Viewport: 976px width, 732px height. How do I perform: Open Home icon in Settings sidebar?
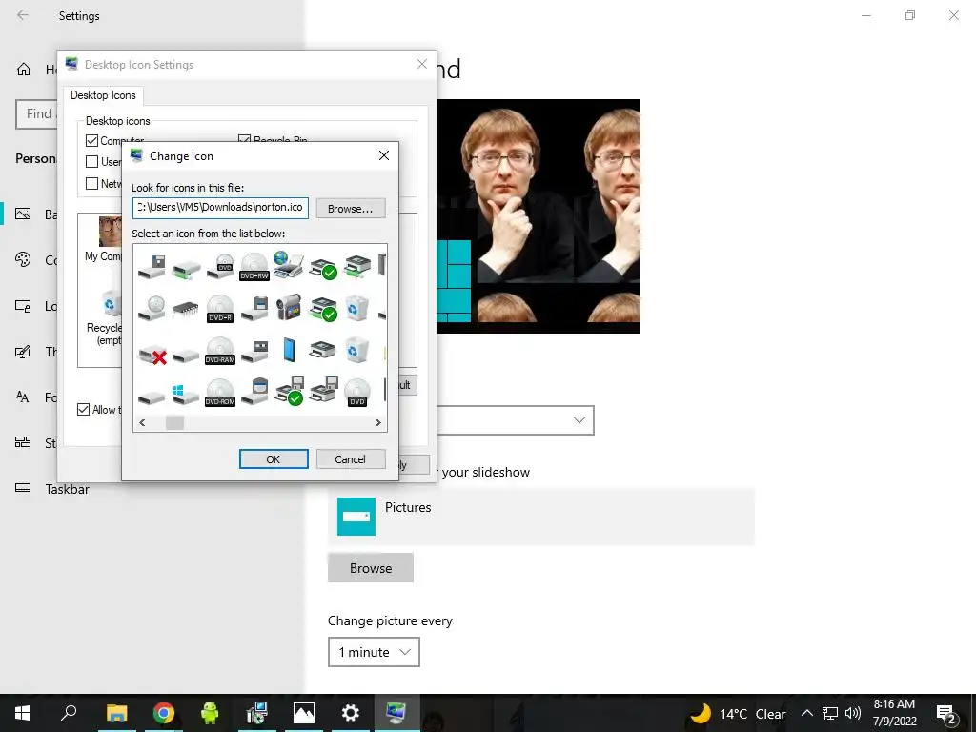(x=24, y=69)
